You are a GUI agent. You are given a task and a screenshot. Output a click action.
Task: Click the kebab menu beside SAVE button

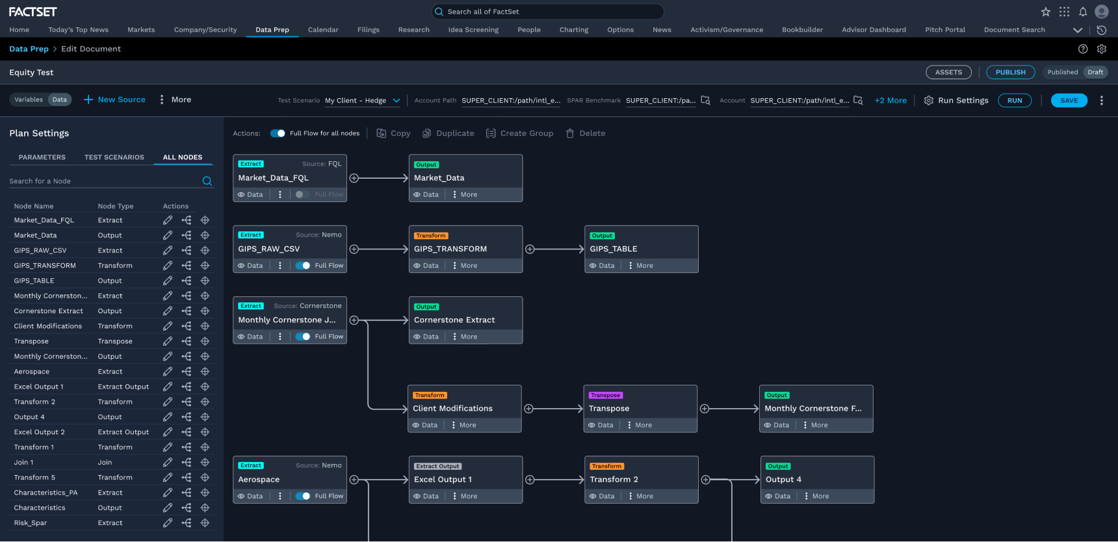[x=1101, y=100]
